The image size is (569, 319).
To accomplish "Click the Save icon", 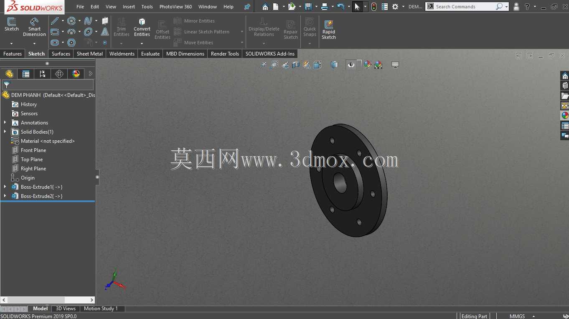I will [x=308, y=7].
